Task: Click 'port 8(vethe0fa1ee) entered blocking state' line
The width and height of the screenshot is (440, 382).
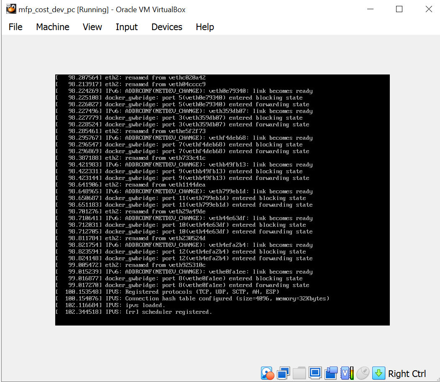Action: [179, 278]
